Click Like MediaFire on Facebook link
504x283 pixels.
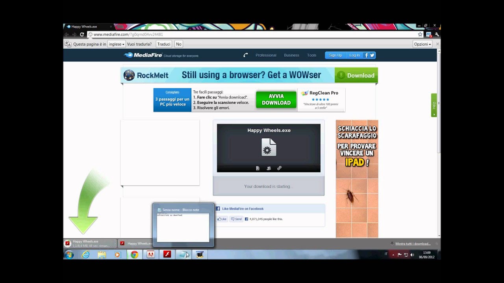243,209
